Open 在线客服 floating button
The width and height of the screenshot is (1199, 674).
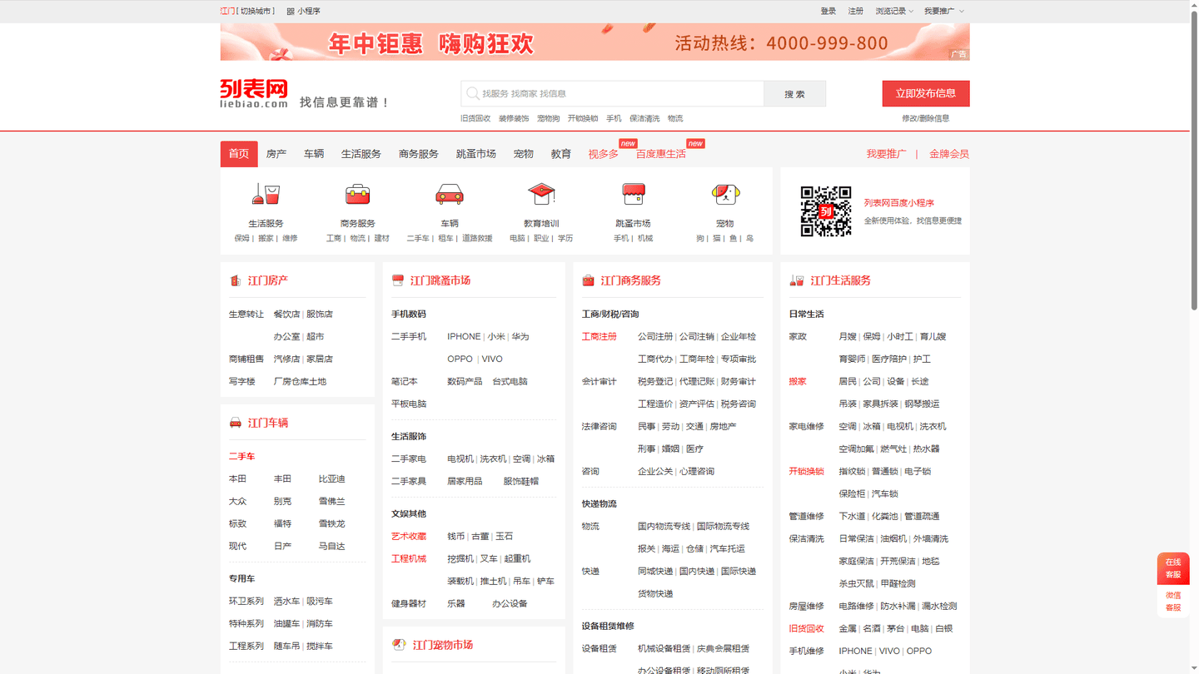click(1173, 568)
